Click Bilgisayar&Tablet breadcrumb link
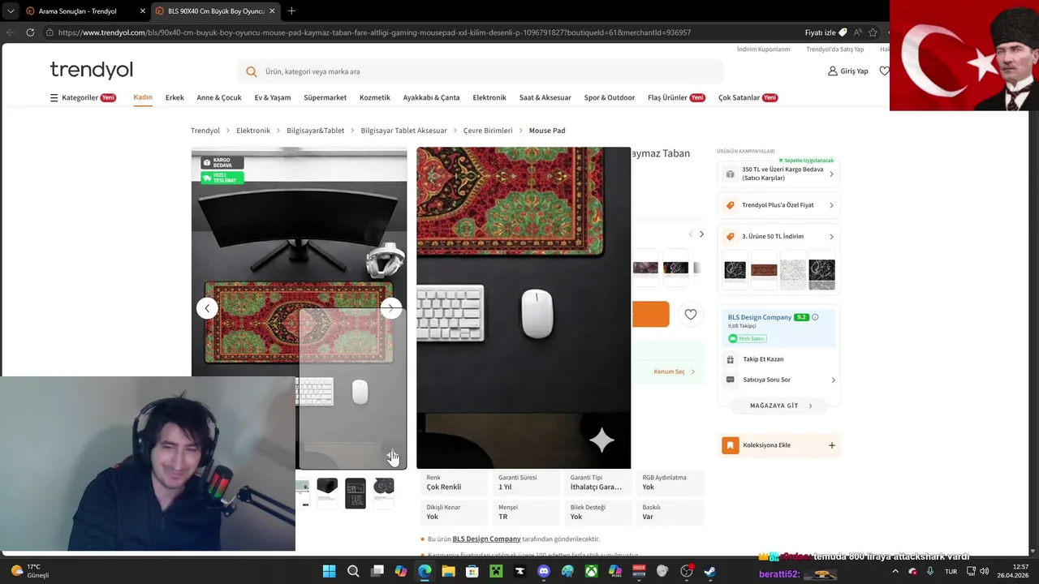Viewport: 1039px width, 584px height. pos(315,131)
